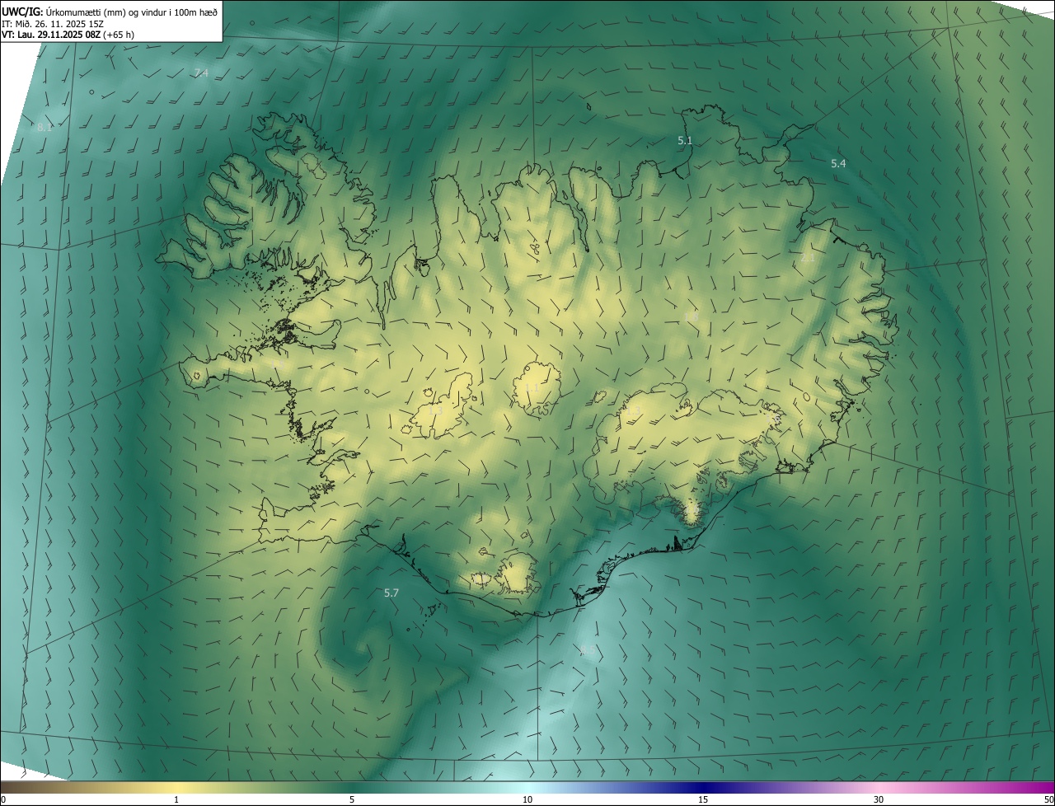Click the 50 tick label on the colorbar
This screenshot has width=1055, height=806.
[1048, 799]
